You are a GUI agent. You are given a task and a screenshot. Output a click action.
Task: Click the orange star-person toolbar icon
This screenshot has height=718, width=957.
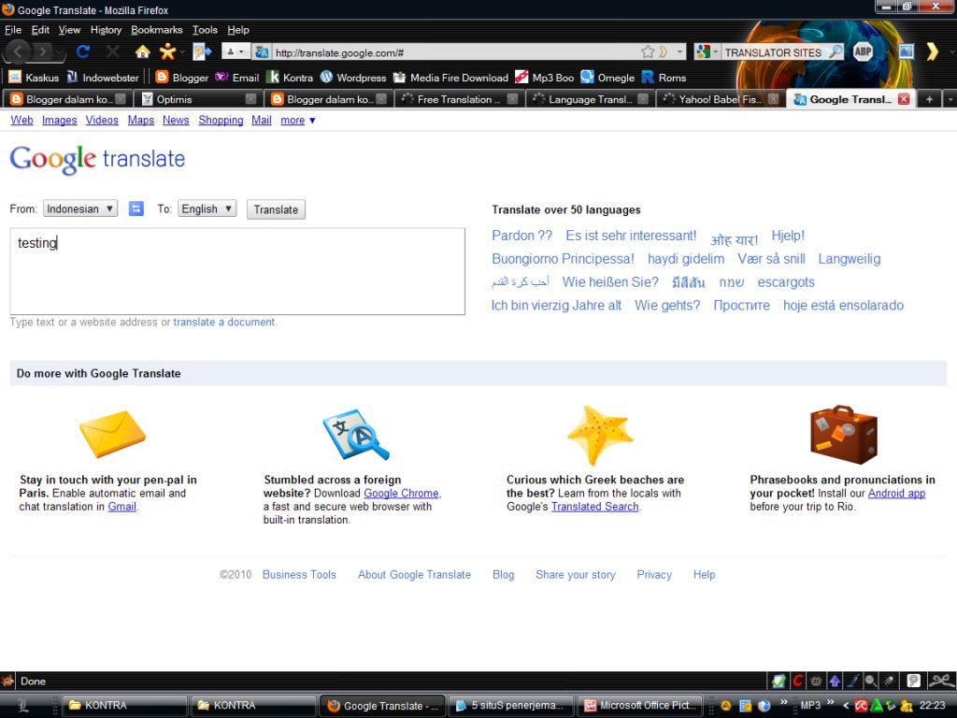point(167,52)
